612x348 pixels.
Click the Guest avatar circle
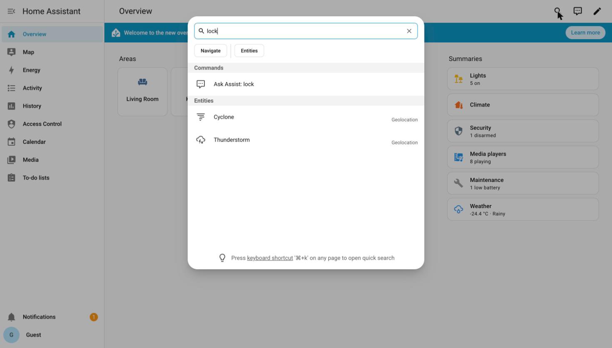(x=11, y=335)
